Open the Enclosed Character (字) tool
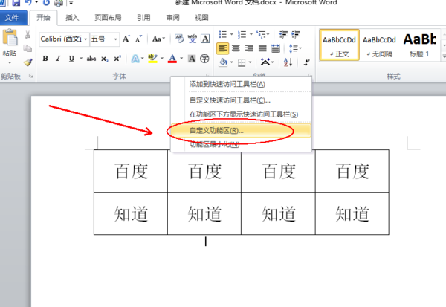The image size is (446, 307). (204, 59)
